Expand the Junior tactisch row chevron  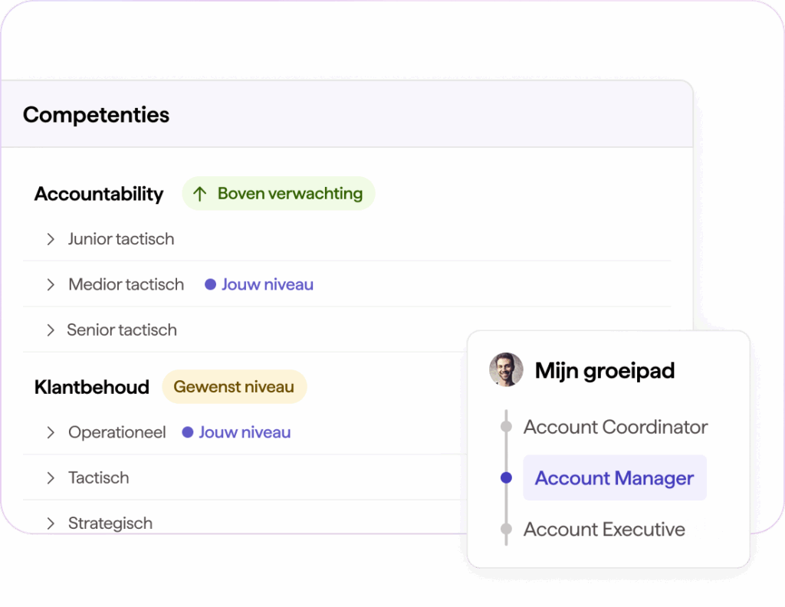tap(51, 239)
